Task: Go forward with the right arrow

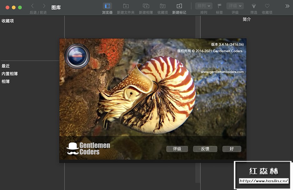Action: (x=44, y=6)
